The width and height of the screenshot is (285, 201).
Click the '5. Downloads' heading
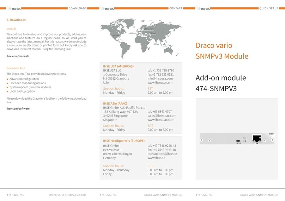[x=16, y=20]
